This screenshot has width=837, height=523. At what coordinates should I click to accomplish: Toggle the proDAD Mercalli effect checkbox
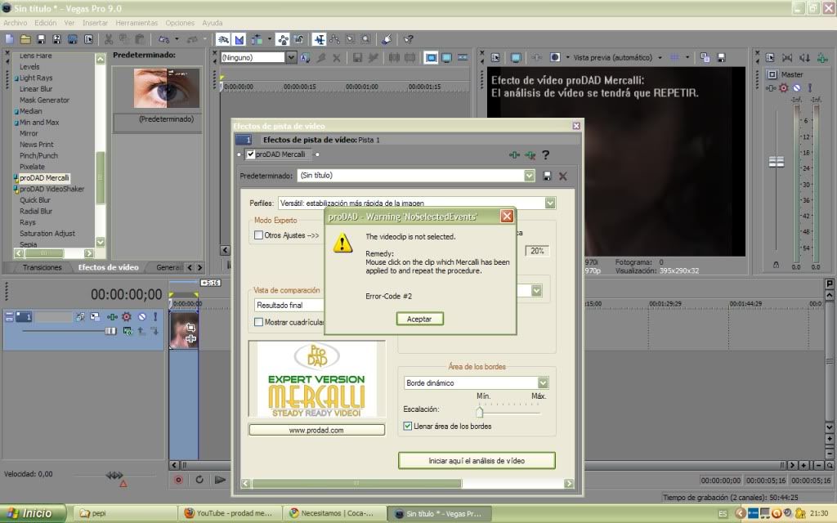click(250, 154)
